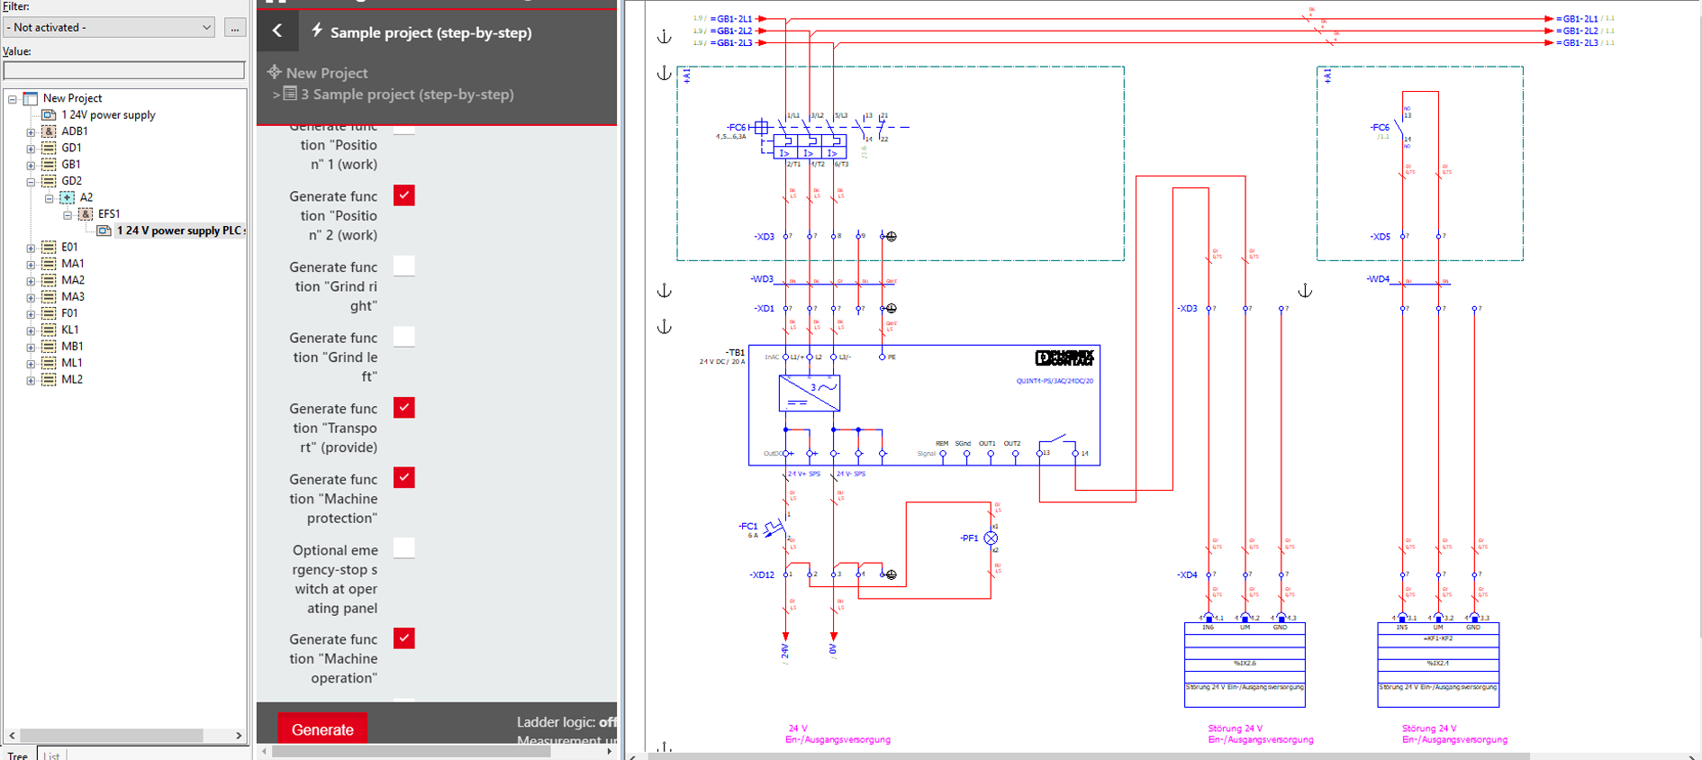This screenshot has width=1702, height=760.
Task: Uncheck Generate function "Position" 2 (work)
Action: (x=404, y=195)
